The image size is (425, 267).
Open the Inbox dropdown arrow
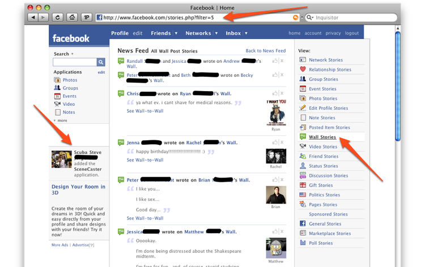coord(246,33)
